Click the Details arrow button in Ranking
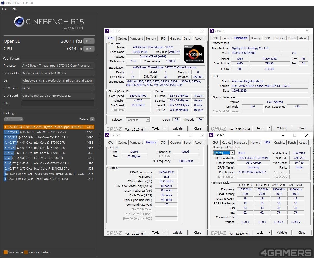Image resolution: width=314 pixels, height=258 pixels. tap(92, 119)
